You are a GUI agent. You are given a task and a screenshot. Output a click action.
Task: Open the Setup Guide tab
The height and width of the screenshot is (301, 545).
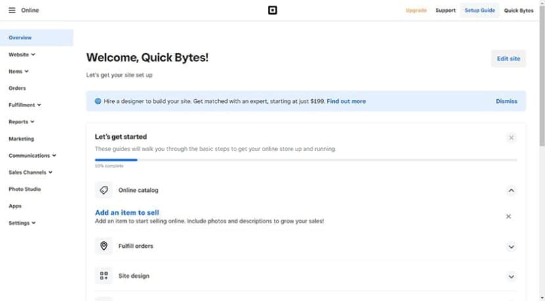click(x=479, y=11)
